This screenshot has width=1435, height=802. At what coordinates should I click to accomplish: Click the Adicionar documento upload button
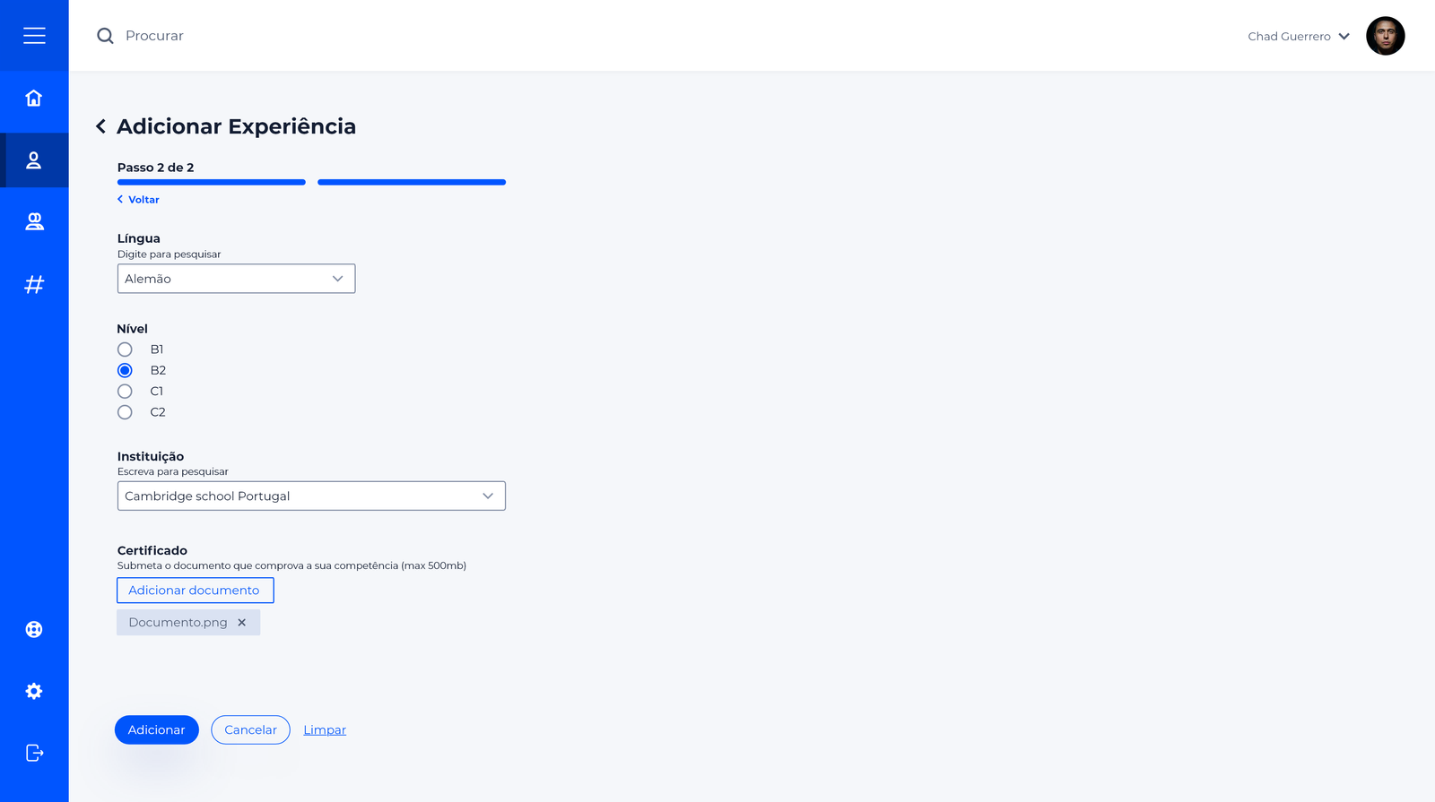pos(195,591)
